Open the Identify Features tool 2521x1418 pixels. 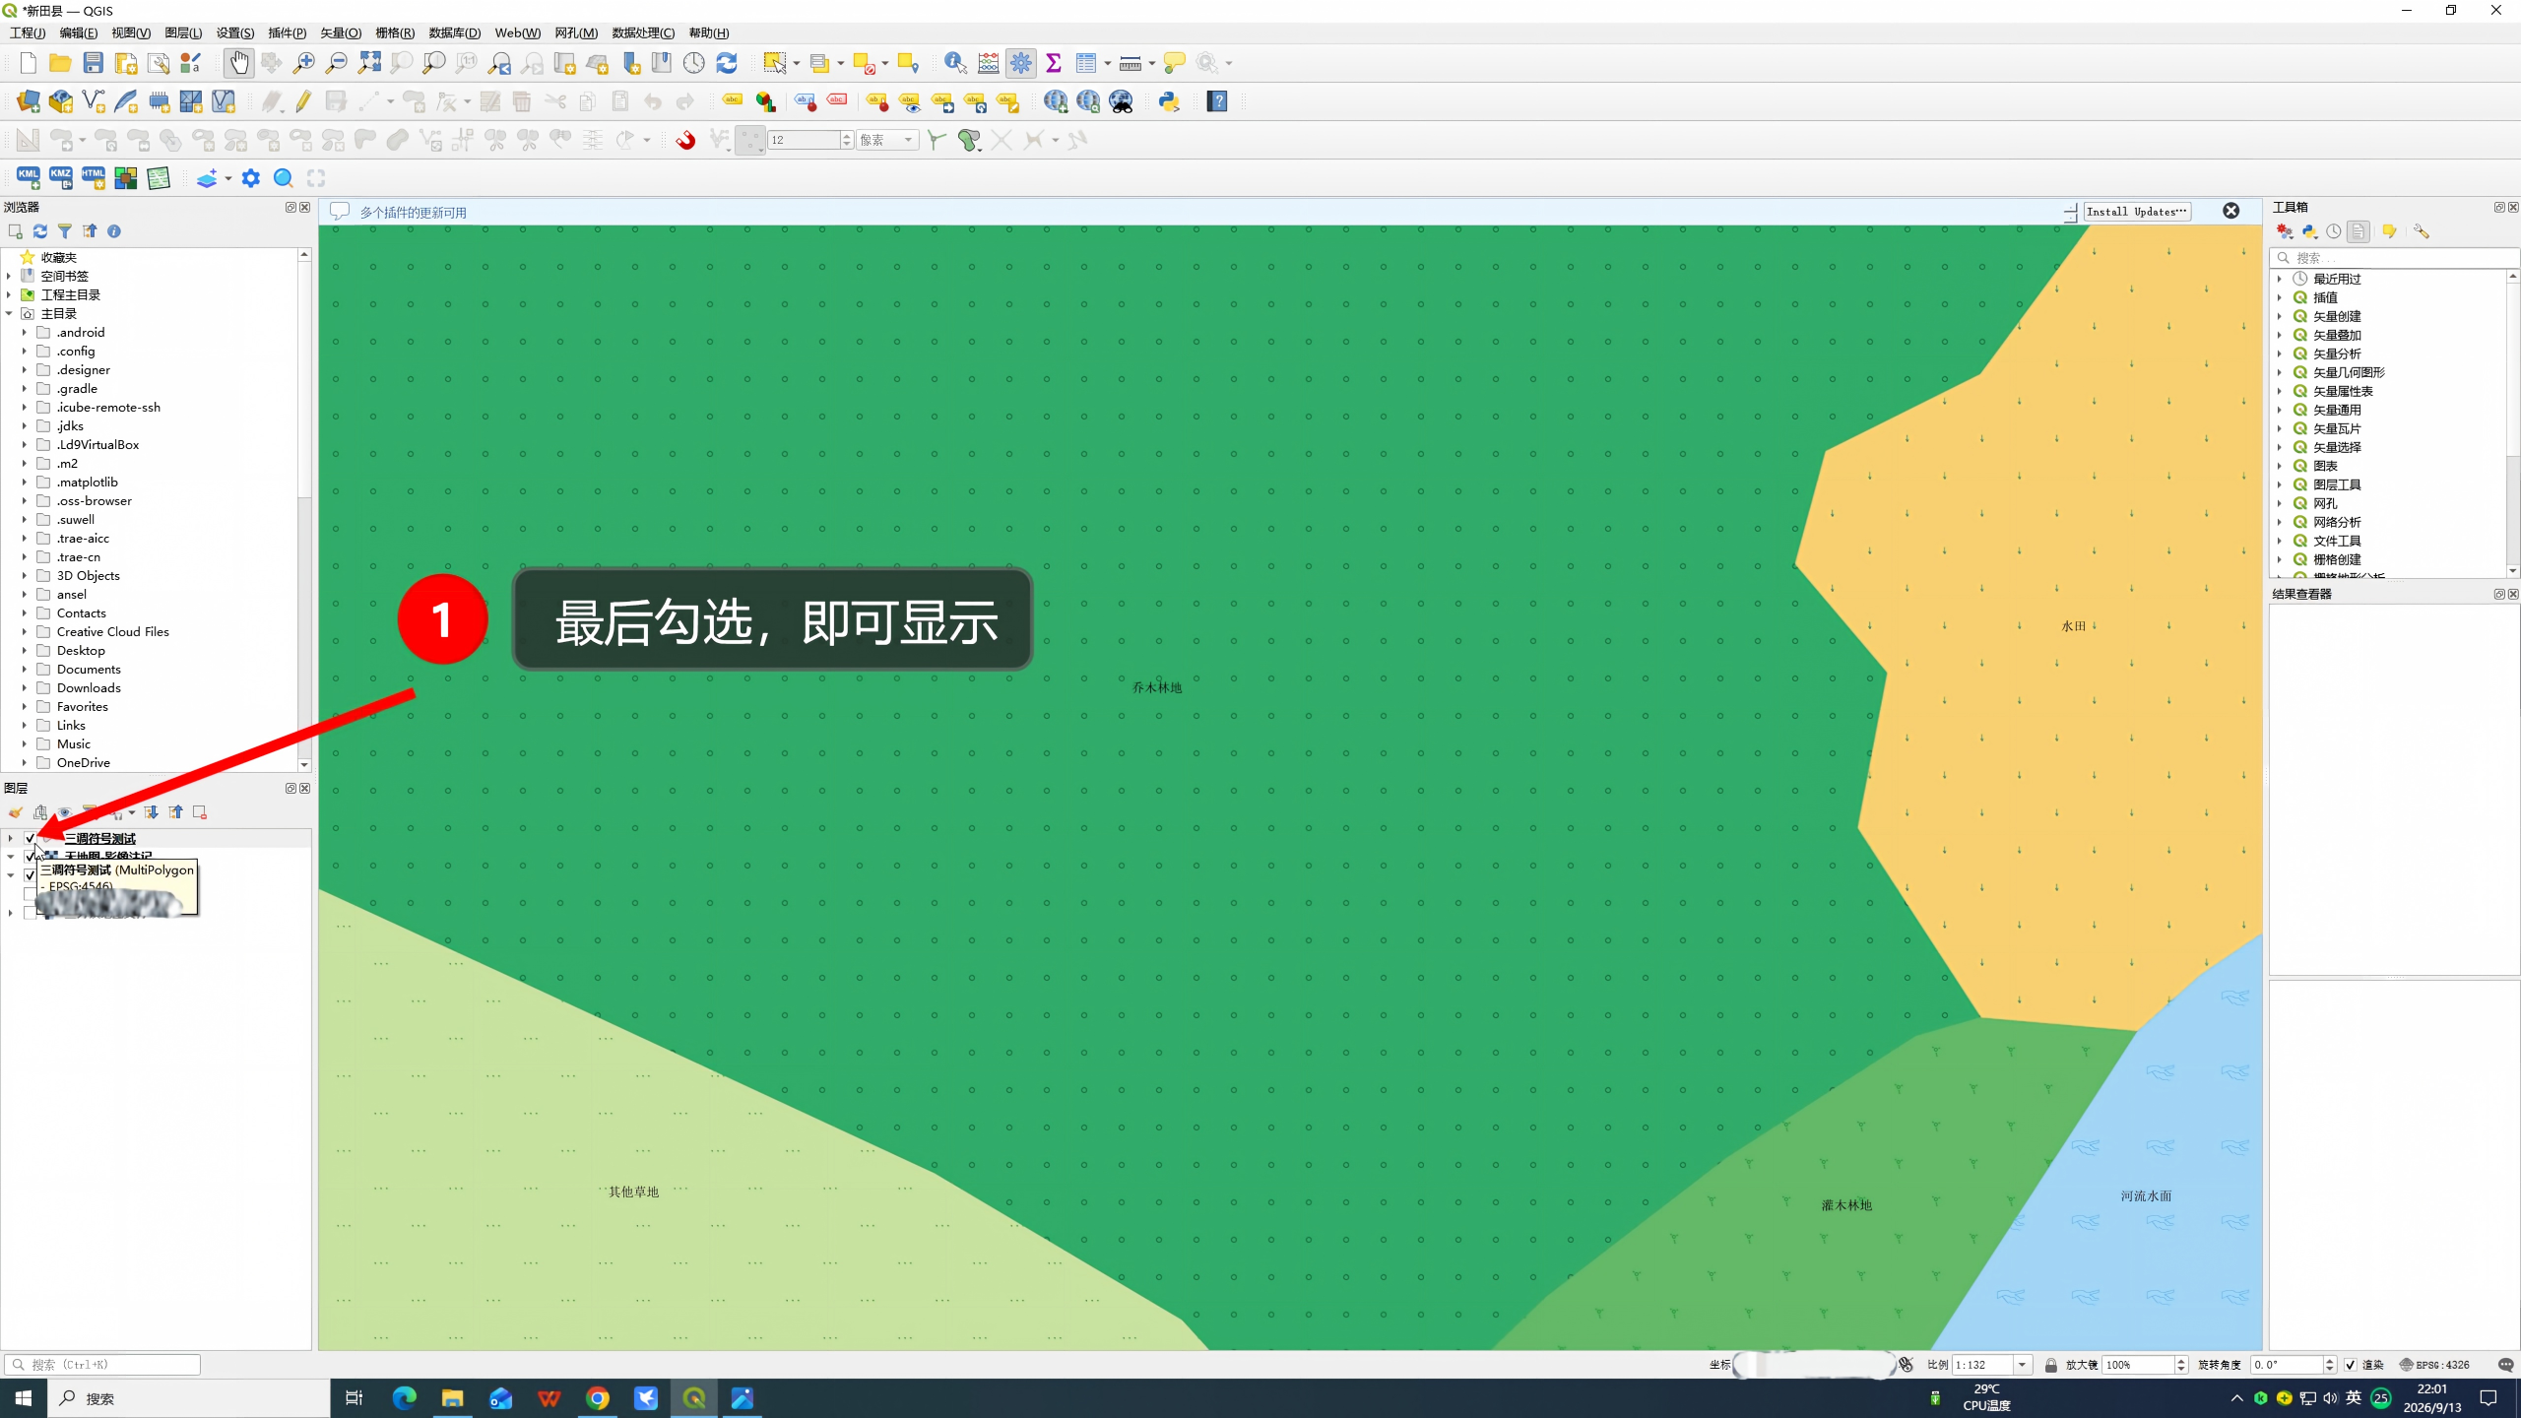click(x=955, y=63)
